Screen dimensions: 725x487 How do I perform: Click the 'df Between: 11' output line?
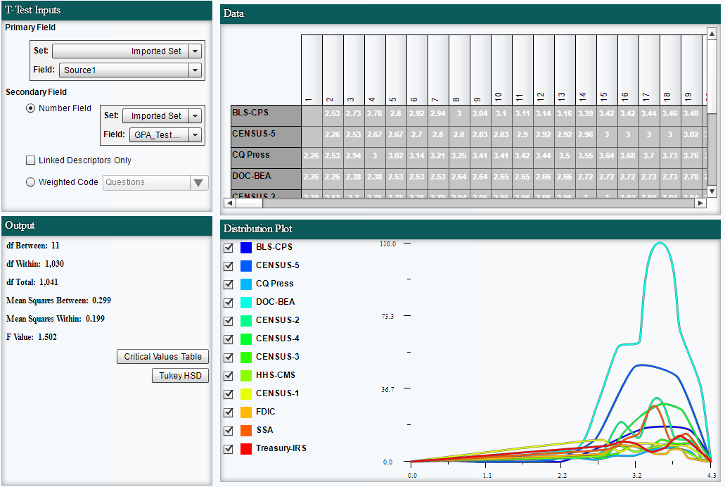(33, 246)
